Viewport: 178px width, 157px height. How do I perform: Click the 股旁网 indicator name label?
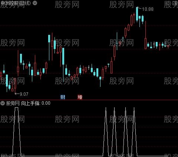click(x=13, y=103)
